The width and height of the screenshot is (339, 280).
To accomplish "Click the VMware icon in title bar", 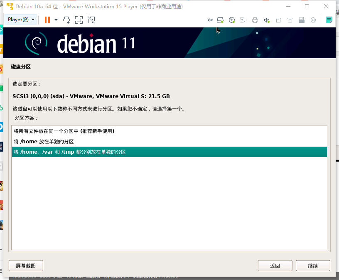I will (x=10, y=6).
